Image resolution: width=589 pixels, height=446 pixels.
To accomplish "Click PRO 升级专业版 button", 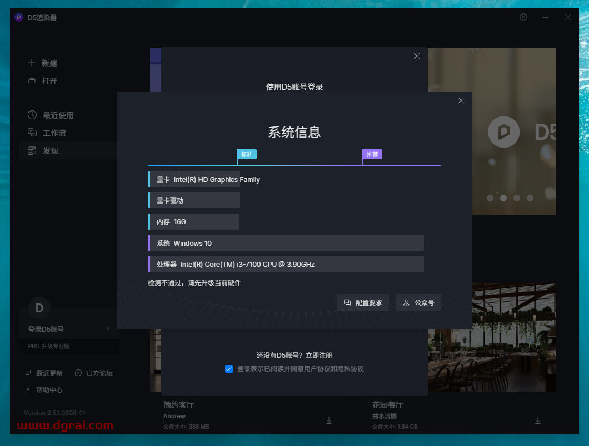I will point(69,346).
